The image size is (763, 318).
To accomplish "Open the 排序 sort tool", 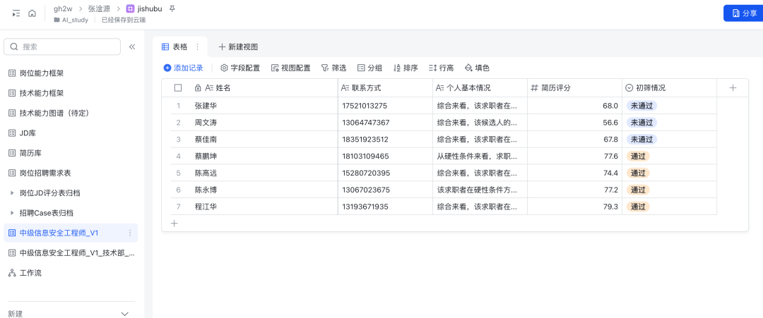I will pos(406,68).
